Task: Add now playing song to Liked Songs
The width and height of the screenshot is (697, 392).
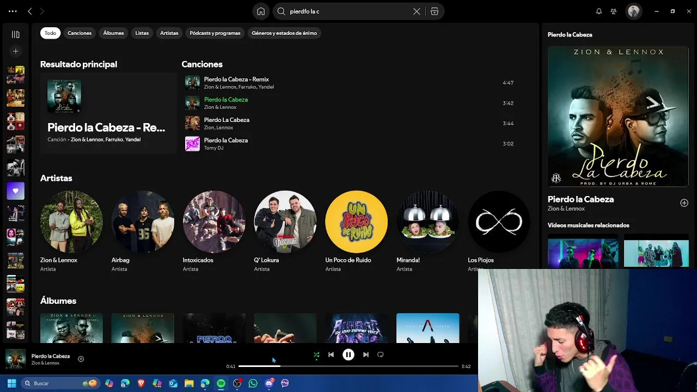Action: click(81, 359)
